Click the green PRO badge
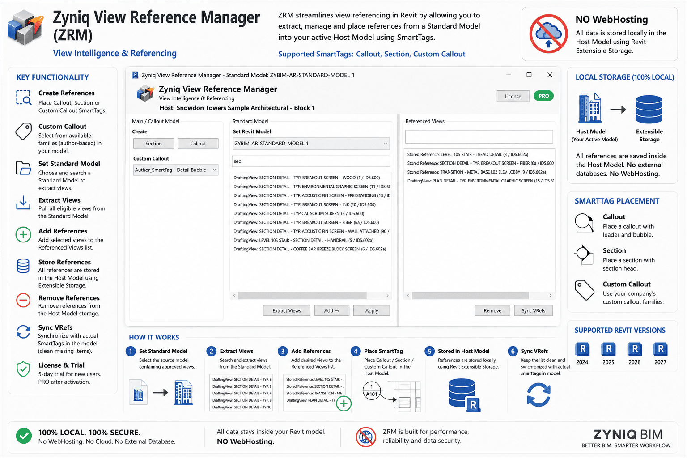 pyautogui.click(x=543, y=96)
